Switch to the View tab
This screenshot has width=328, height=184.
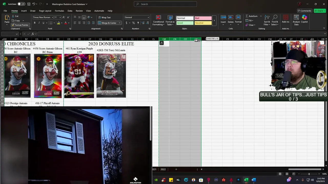coord(88,11)
